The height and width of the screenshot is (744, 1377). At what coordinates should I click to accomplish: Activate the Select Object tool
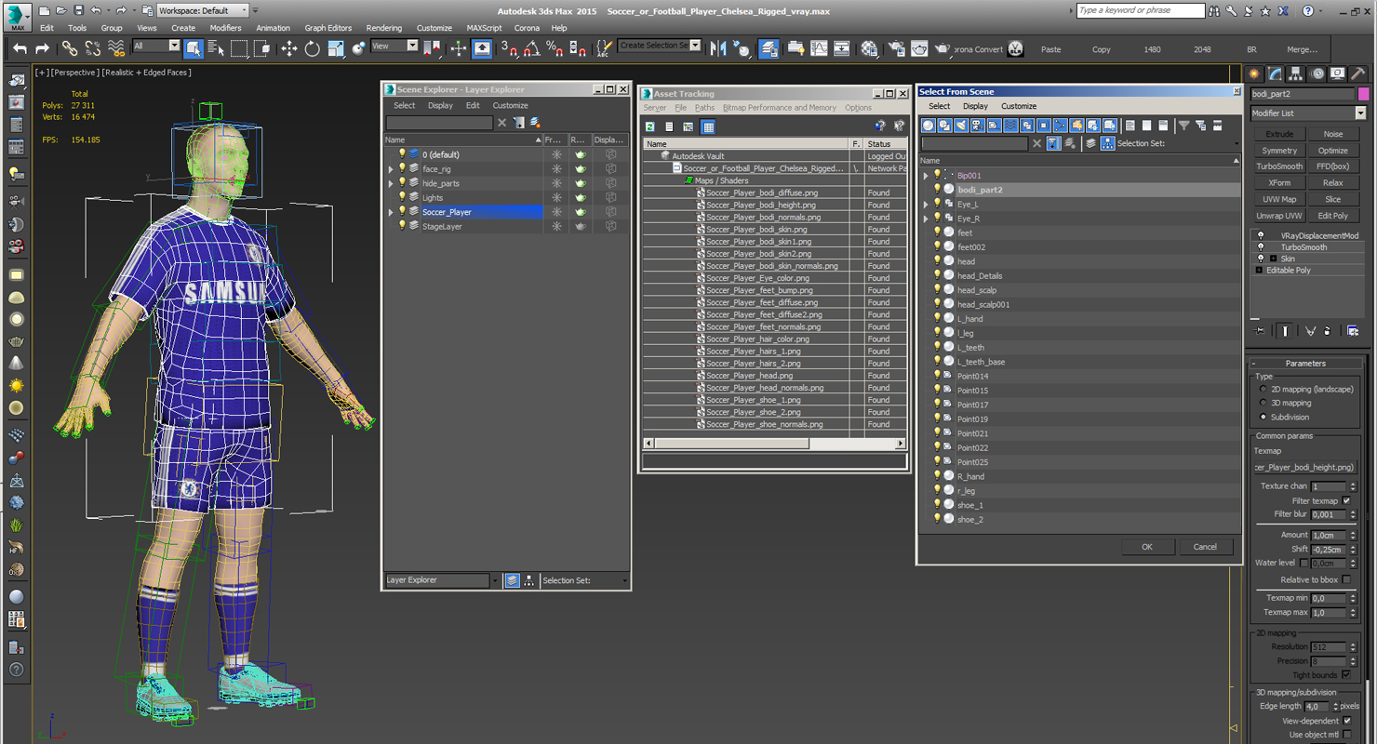(x=194, y=48)
